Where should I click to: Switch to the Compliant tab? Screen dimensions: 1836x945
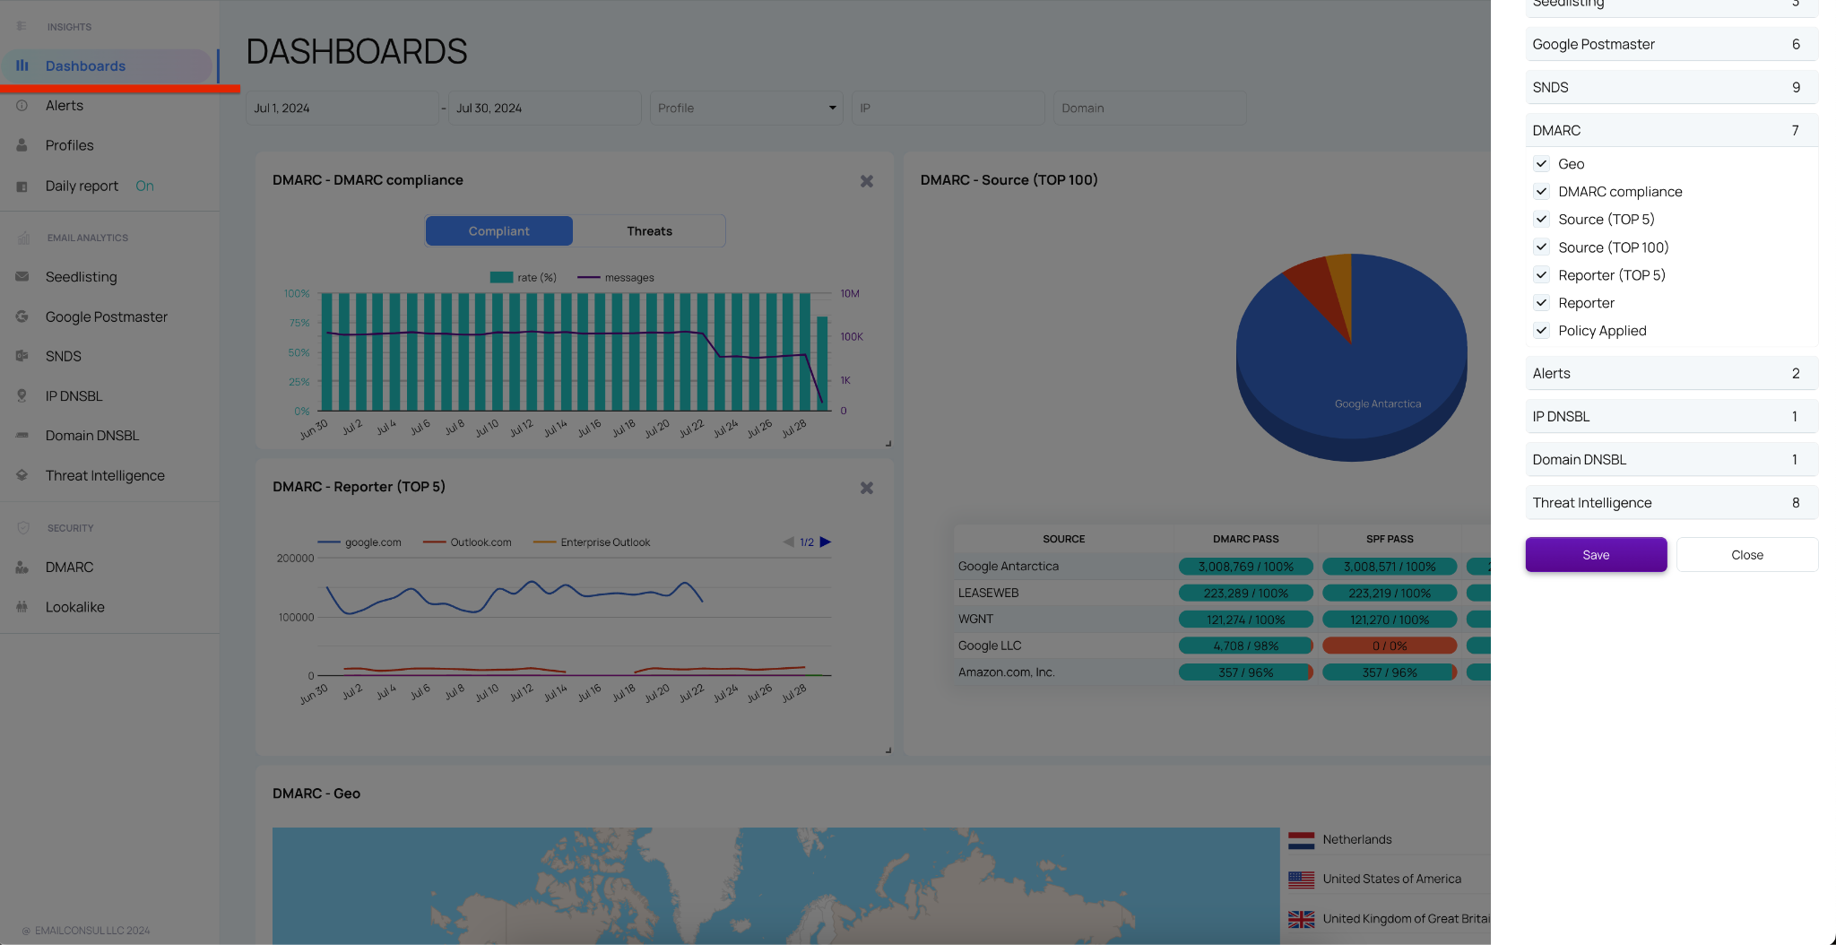(x=498, y=230)
